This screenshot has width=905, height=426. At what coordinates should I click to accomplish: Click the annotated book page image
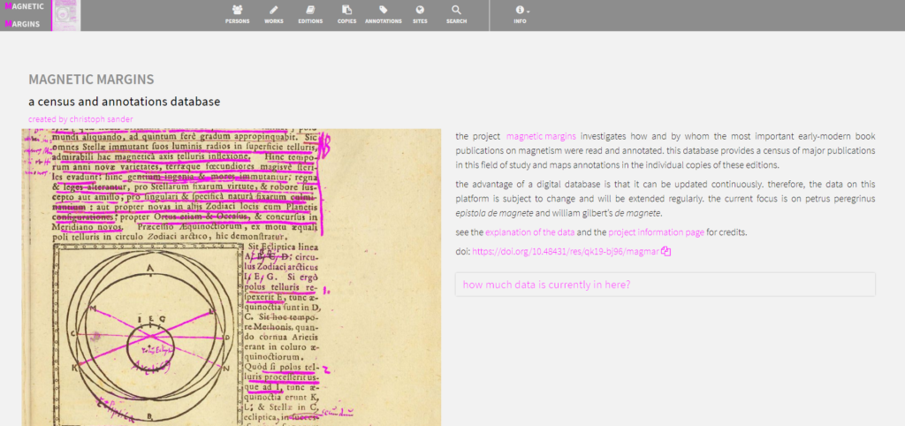pos(232,278)
